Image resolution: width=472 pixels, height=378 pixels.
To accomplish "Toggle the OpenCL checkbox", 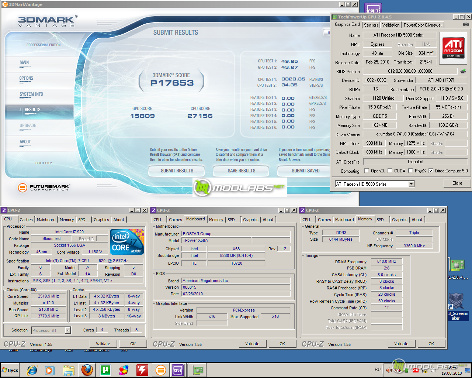I will pyautogui.click(x=367, y=171).
